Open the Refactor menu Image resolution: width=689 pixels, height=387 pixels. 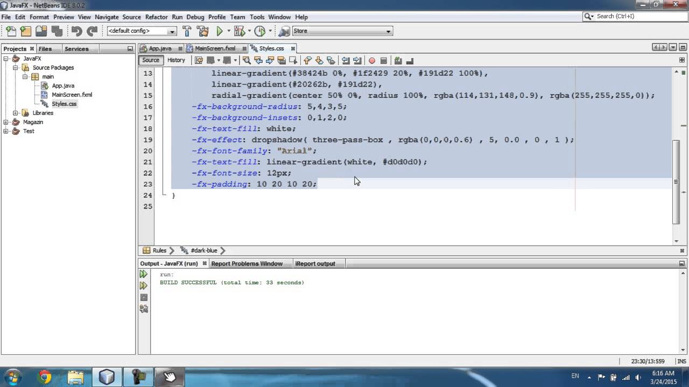pyautogui.click(x=156, y=17)
